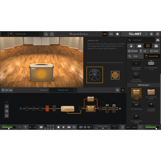Start recording with the record button

[x=58, y=127]
